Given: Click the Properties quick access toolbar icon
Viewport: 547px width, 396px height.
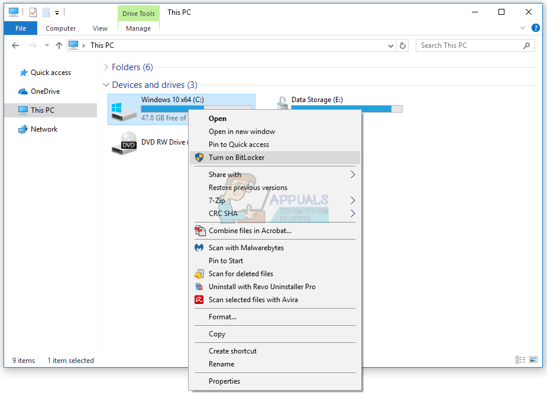Looking at the screenshot, I should 33,12.
